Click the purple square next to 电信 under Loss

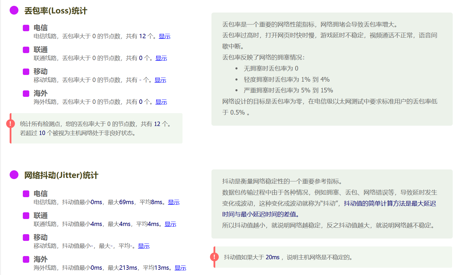[x=26, y=28]
